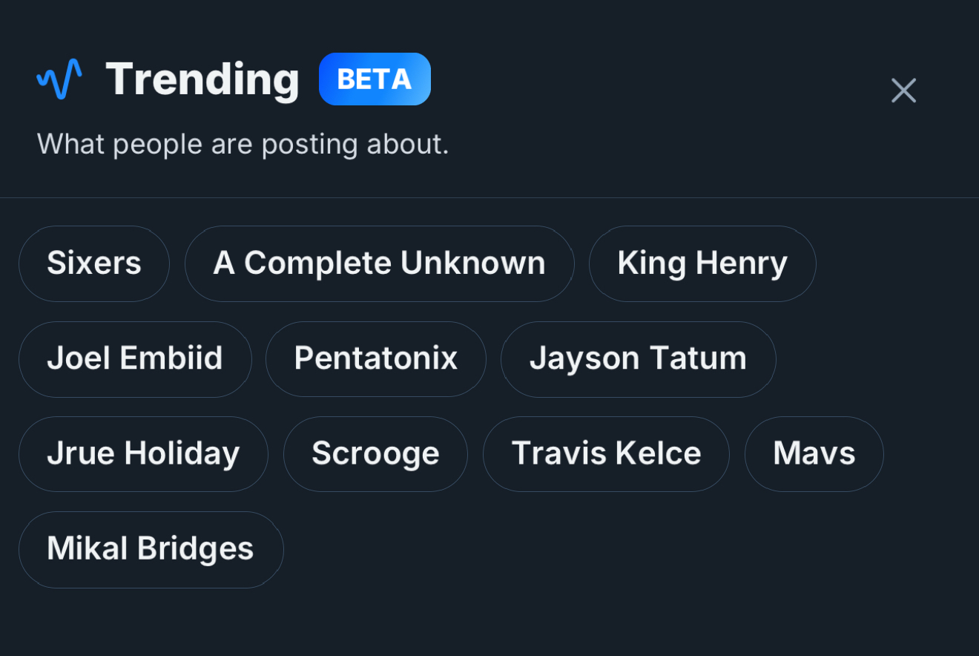This screenshot has width=979, height=656.
Task: Close the Trending panel with the X
Action: pos(903,91)
